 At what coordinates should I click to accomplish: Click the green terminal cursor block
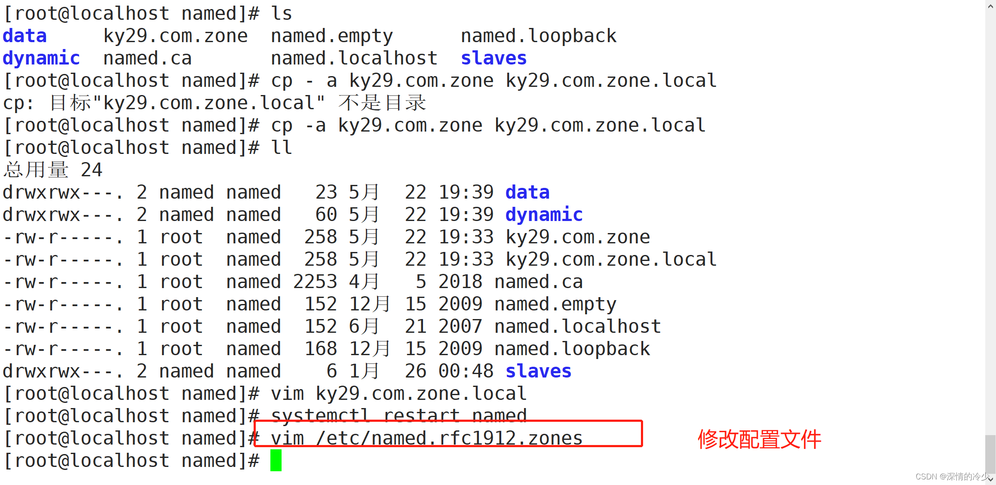click(x=276, y=460)
